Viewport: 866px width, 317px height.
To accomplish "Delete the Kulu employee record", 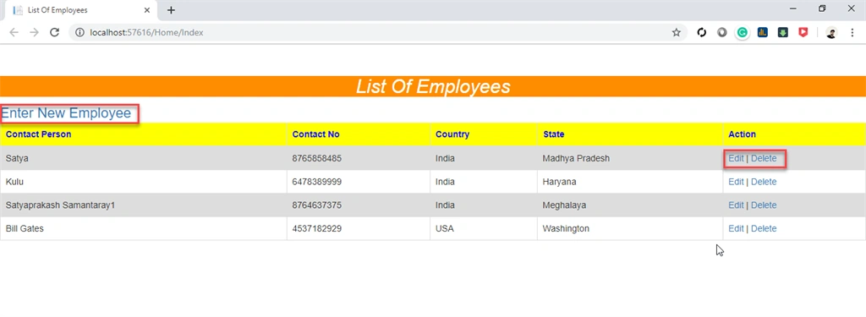I will 764,182.
